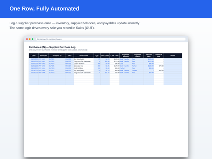The image size is (212, 159).
Task: Select the Invoice # column header
Action: (44, 56)
